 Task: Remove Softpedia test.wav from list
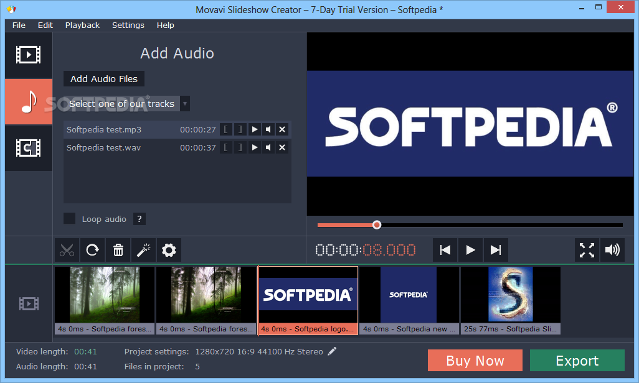[282, 147]
